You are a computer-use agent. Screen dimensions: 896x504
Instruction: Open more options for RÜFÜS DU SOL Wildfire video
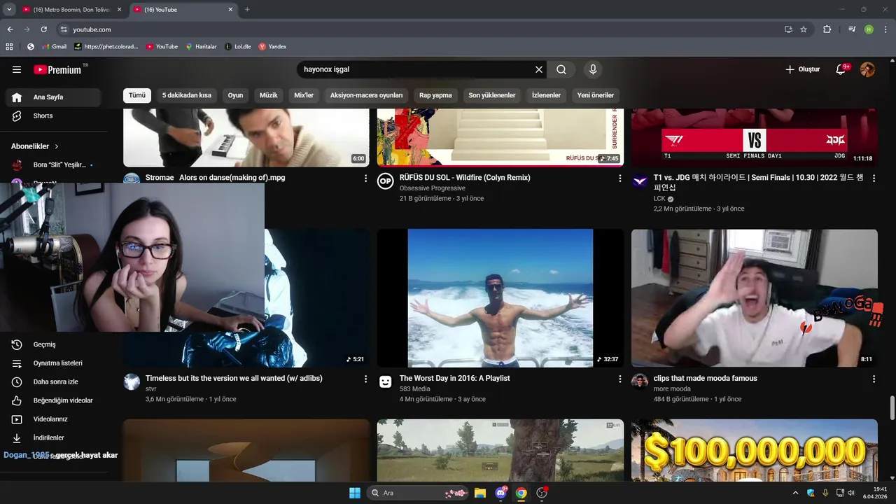tap(619, 178)
